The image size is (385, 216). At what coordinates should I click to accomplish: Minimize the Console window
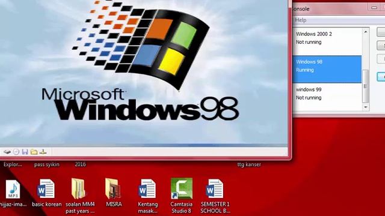[374, 8]
